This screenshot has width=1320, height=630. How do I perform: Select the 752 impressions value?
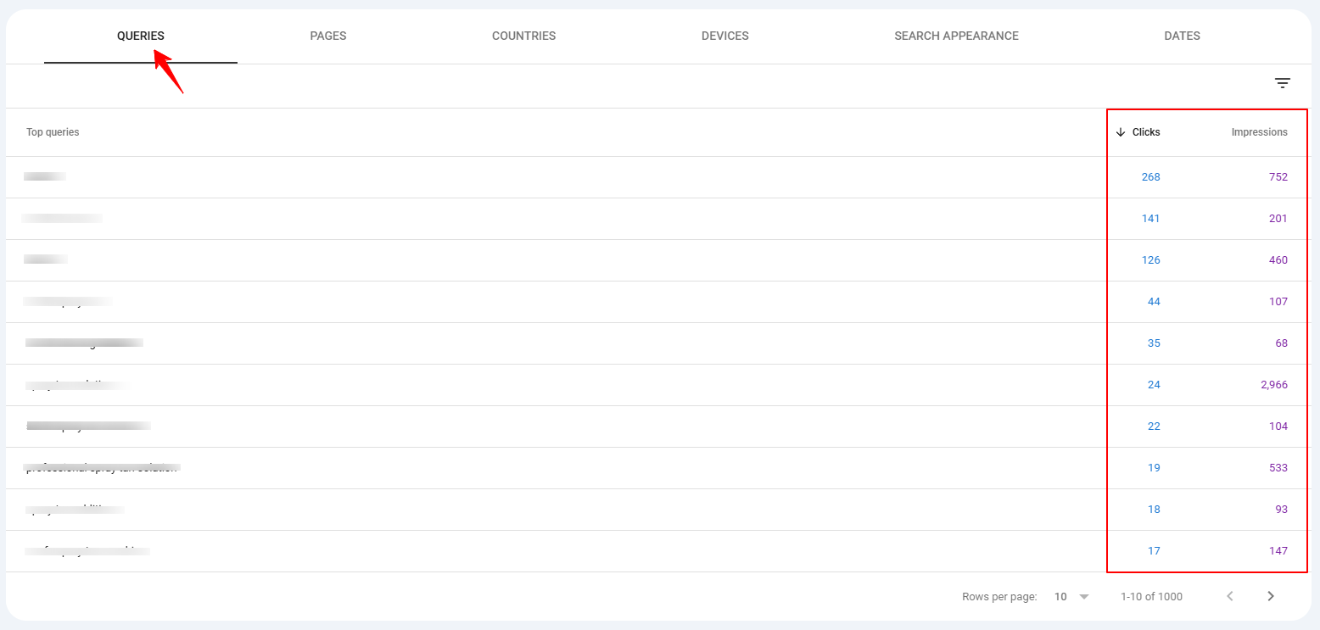click(1278, 177)
